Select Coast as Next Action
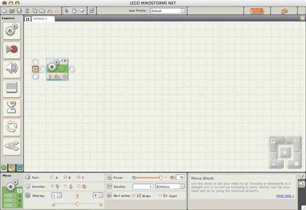Image resolution: width=306 pixels, height=210 pixels. pos(160,196)
